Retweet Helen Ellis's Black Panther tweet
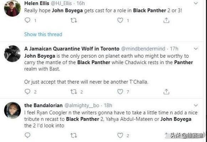This screenshot has width=207, height=142. 73,20
